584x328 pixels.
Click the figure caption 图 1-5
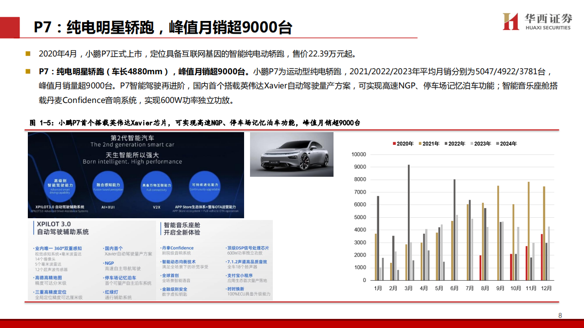click(x=195, y=123)
